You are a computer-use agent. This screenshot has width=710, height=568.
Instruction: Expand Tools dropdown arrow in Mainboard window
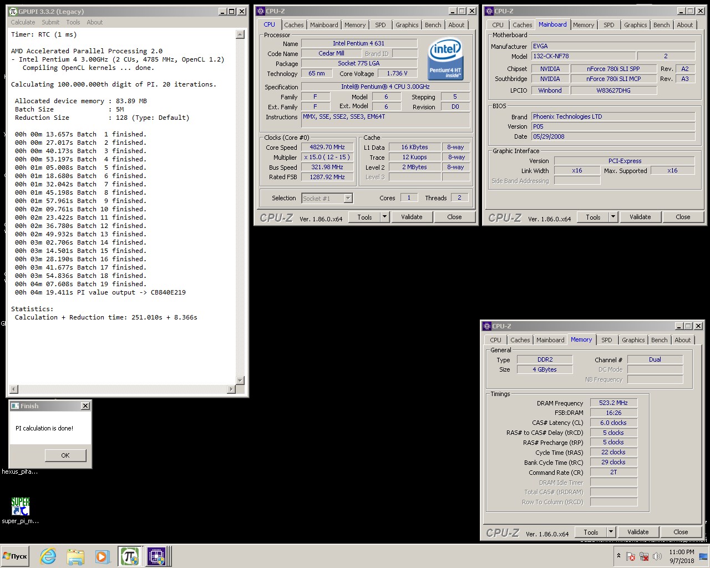pos(613,217)
